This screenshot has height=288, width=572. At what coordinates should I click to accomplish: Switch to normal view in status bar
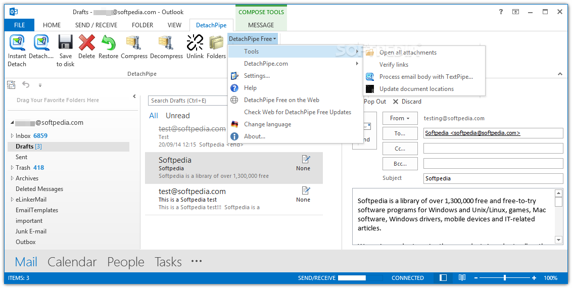pyautogui.click(x=443, y=278)
